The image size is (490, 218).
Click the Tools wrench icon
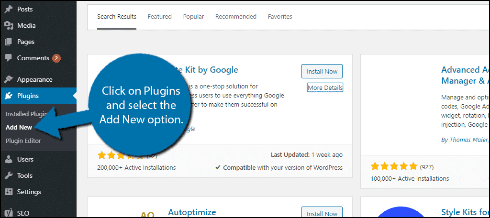pos(9,175)
